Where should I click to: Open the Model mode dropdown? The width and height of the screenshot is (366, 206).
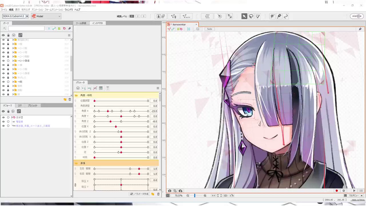coord(46,16)
